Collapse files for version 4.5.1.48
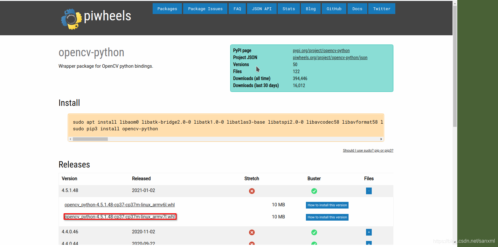The image size is (498, 247). [x=369, y=191]
